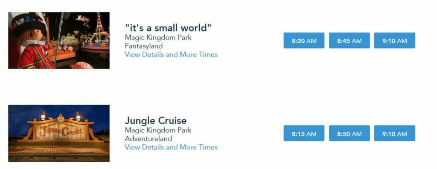Screen dimensions: 437x169
Task: Pick the 9:10 AM Jungle Cruise time
Action: [x=394, y=133]
